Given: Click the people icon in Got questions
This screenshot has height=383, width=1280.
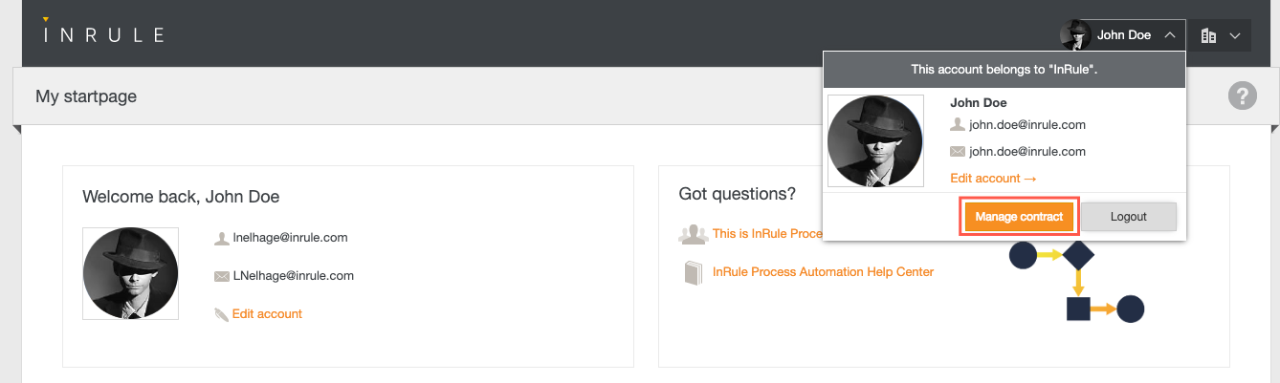Looking at the screenshot, I should pos(693,234).
